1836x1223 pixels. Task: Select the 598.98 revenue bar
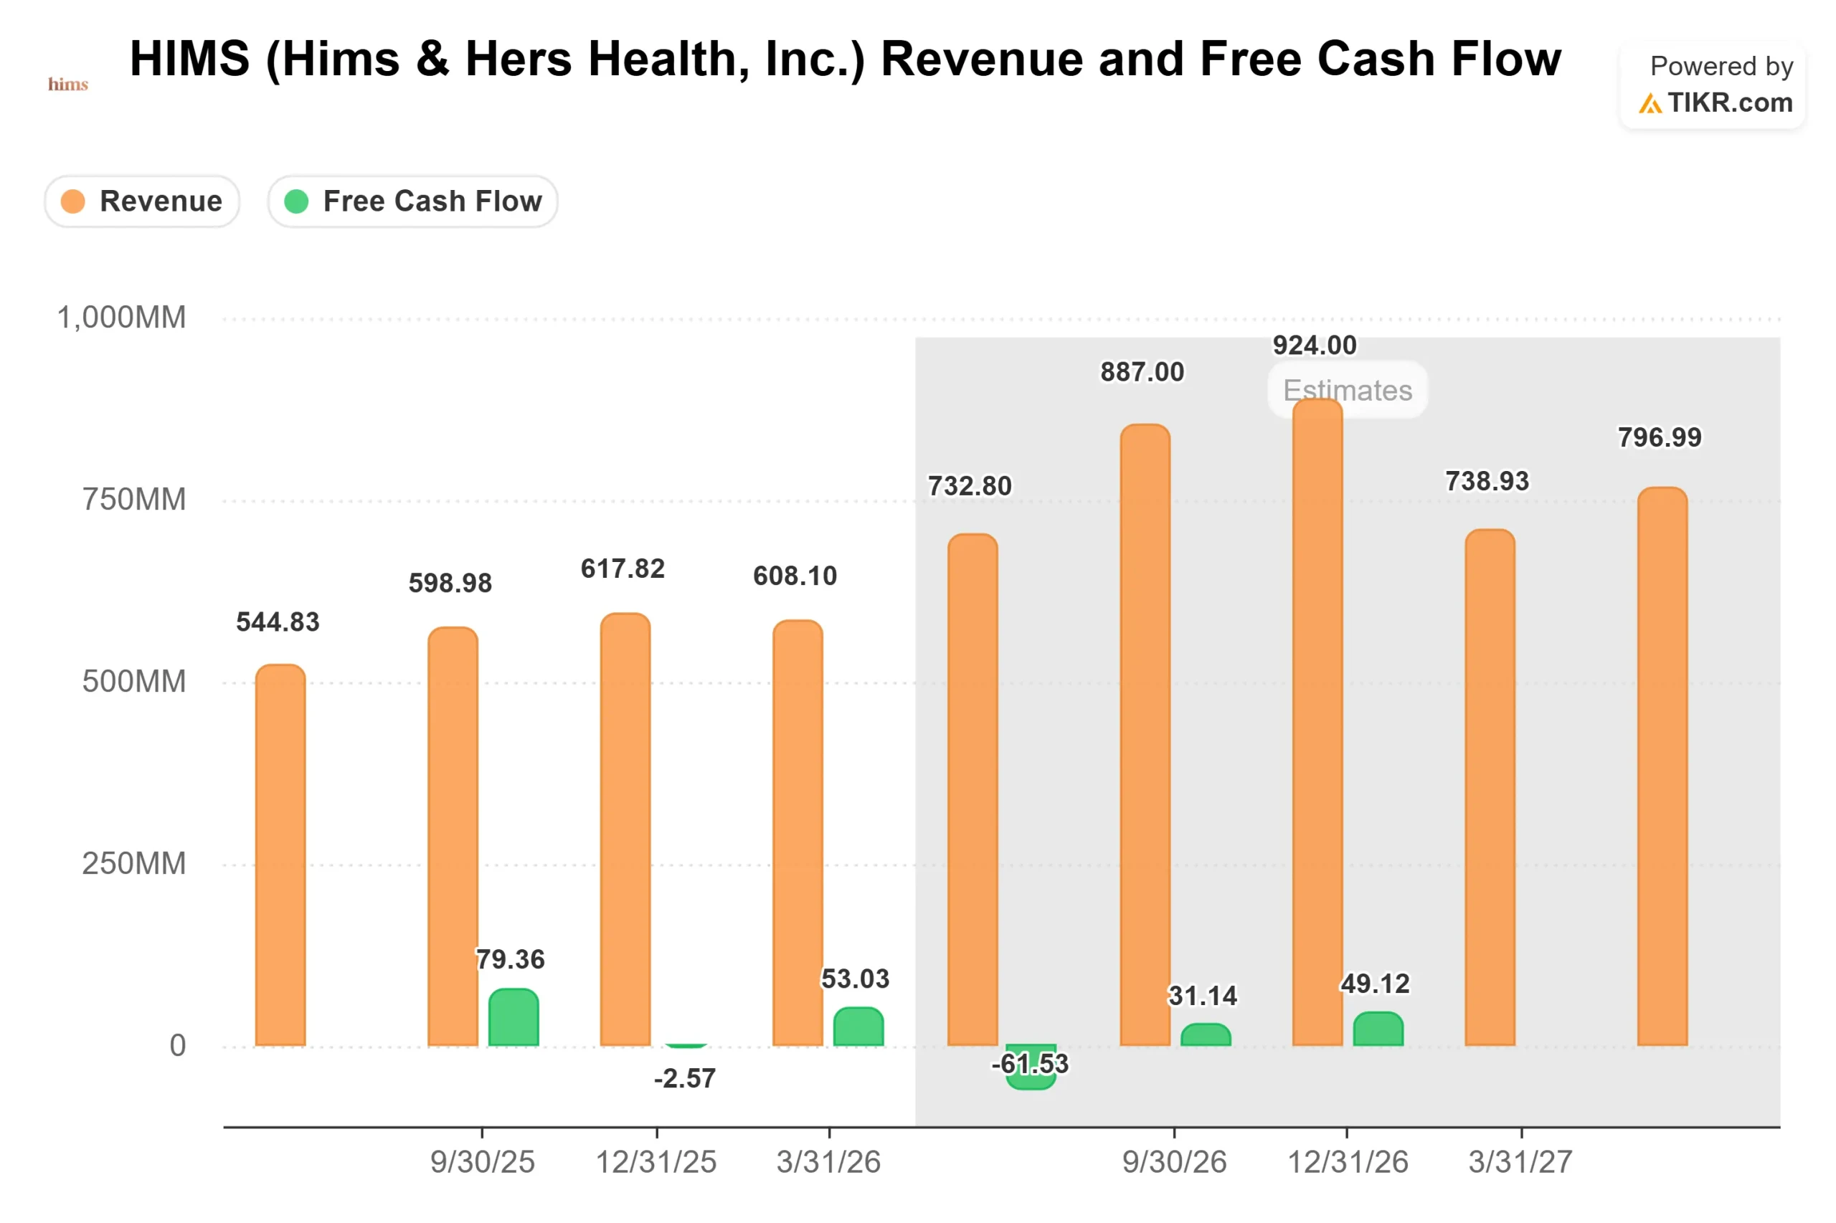pyautogui.click(x=453, y=836)
